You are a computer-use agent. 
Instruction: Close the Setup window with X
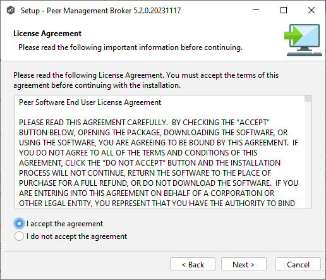tap(311, 10)
